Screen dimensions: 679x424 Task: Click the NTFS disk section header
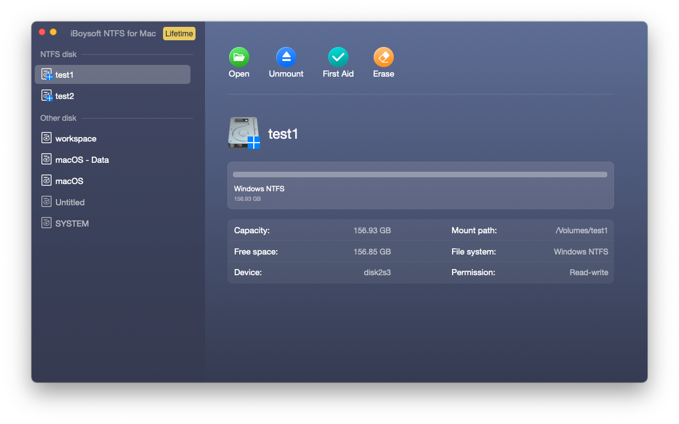tap(58, 54)
